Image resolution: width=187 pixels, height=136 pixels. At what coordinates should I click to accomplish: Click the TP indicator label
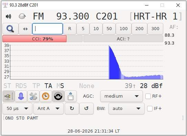(x=36, y=86)
